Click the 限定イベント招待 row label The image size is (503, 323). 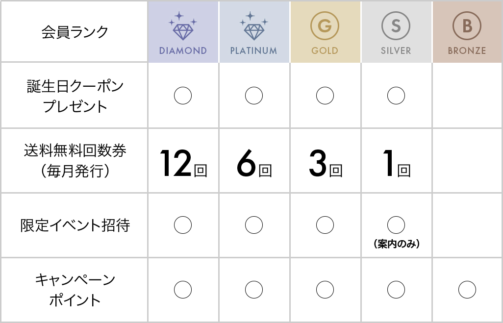click(75, 225)
